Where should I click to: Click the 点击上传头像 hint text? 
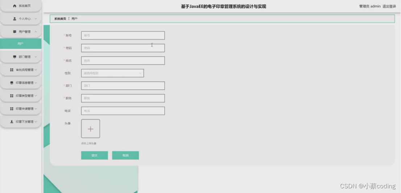(89, 143)
